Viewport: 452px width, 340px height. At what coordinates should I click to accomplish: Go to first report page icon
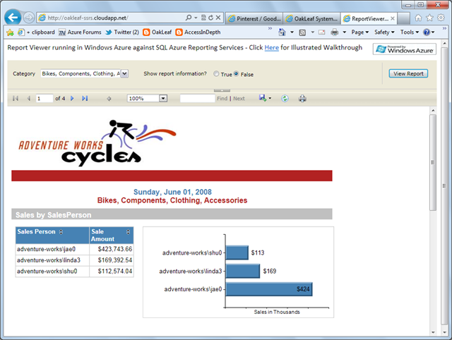pyautogui.click(x=16, y=99)
